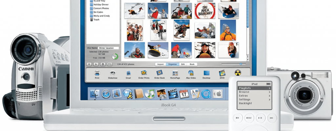Click the Disc Name text field
Image resolution: width=336 pixels, height=131 pixels.
(x=108, y=48)
